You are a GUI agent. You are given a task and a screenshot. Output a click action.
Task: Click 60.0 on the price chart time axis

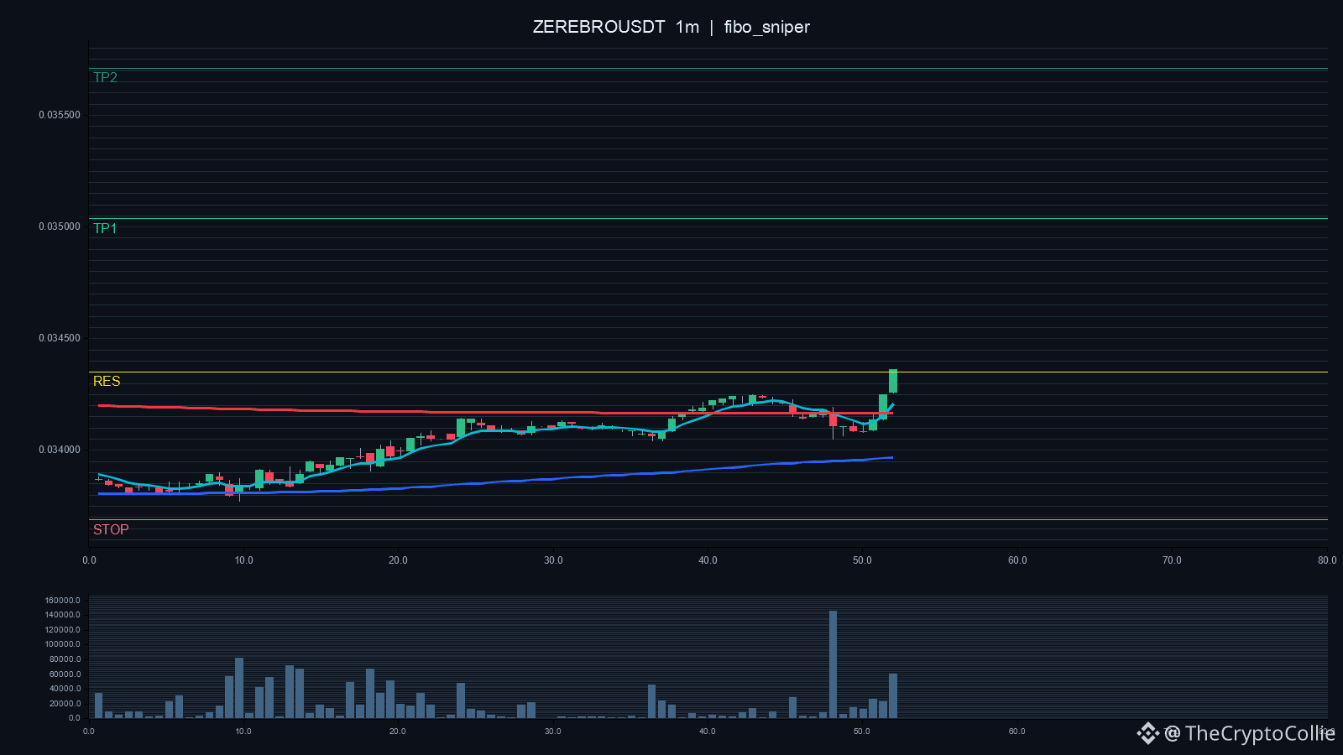tap(1017, 560)
